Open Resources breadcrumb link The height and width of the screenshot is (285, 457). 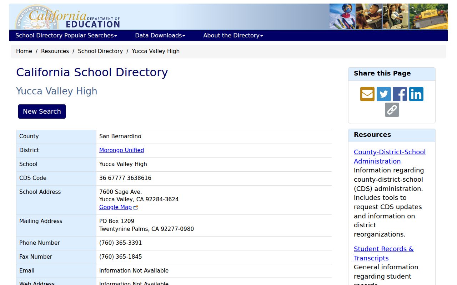(x=55, y=51)
